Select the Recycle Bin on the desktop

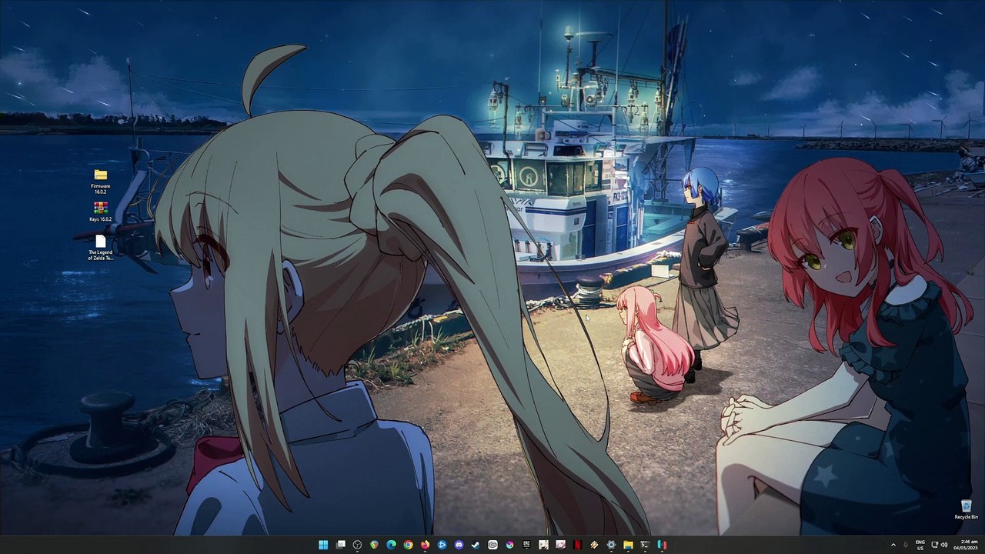click(x=966, y=509)
